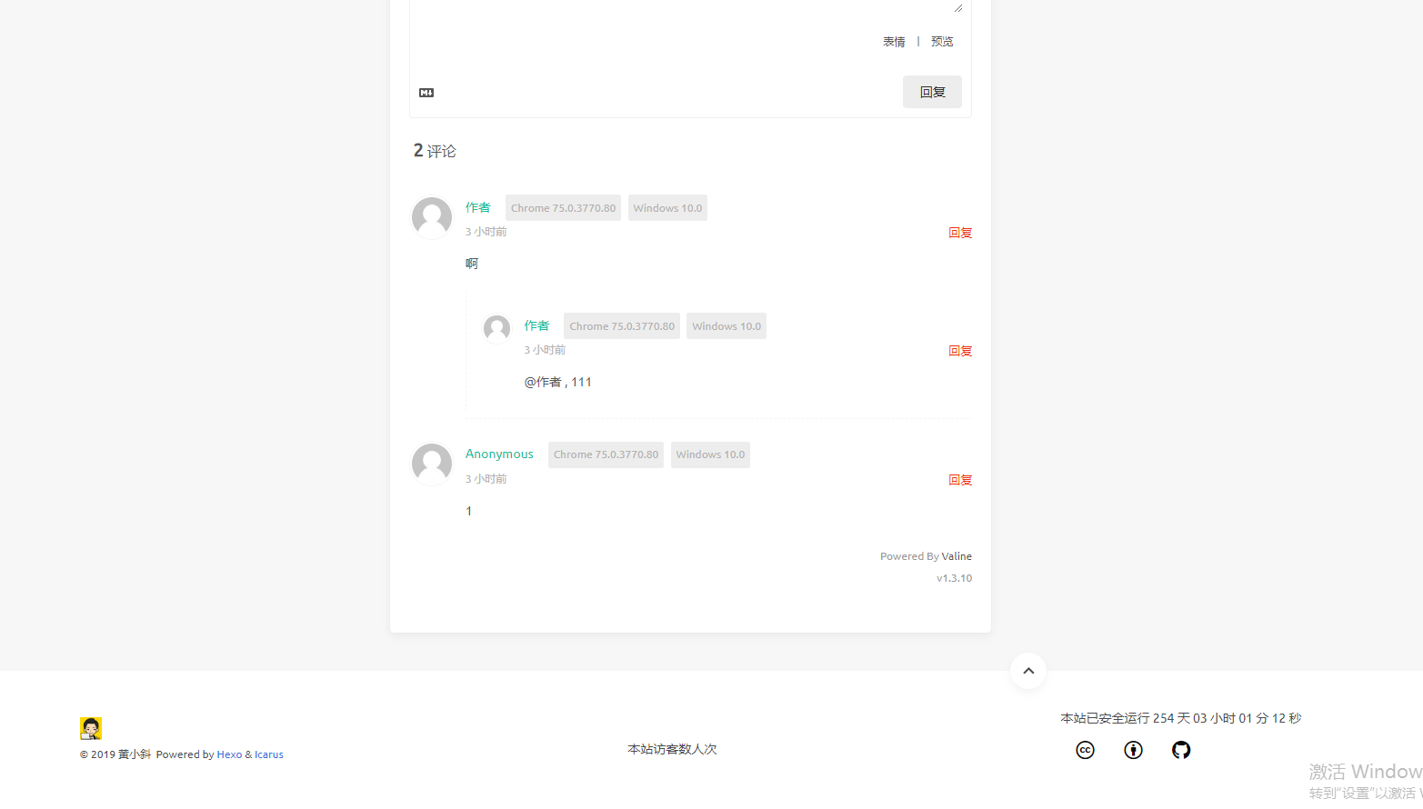Click the site logo avatar in footer
1423x809 pixels.
pyautogui.click(x=91, y=728)
